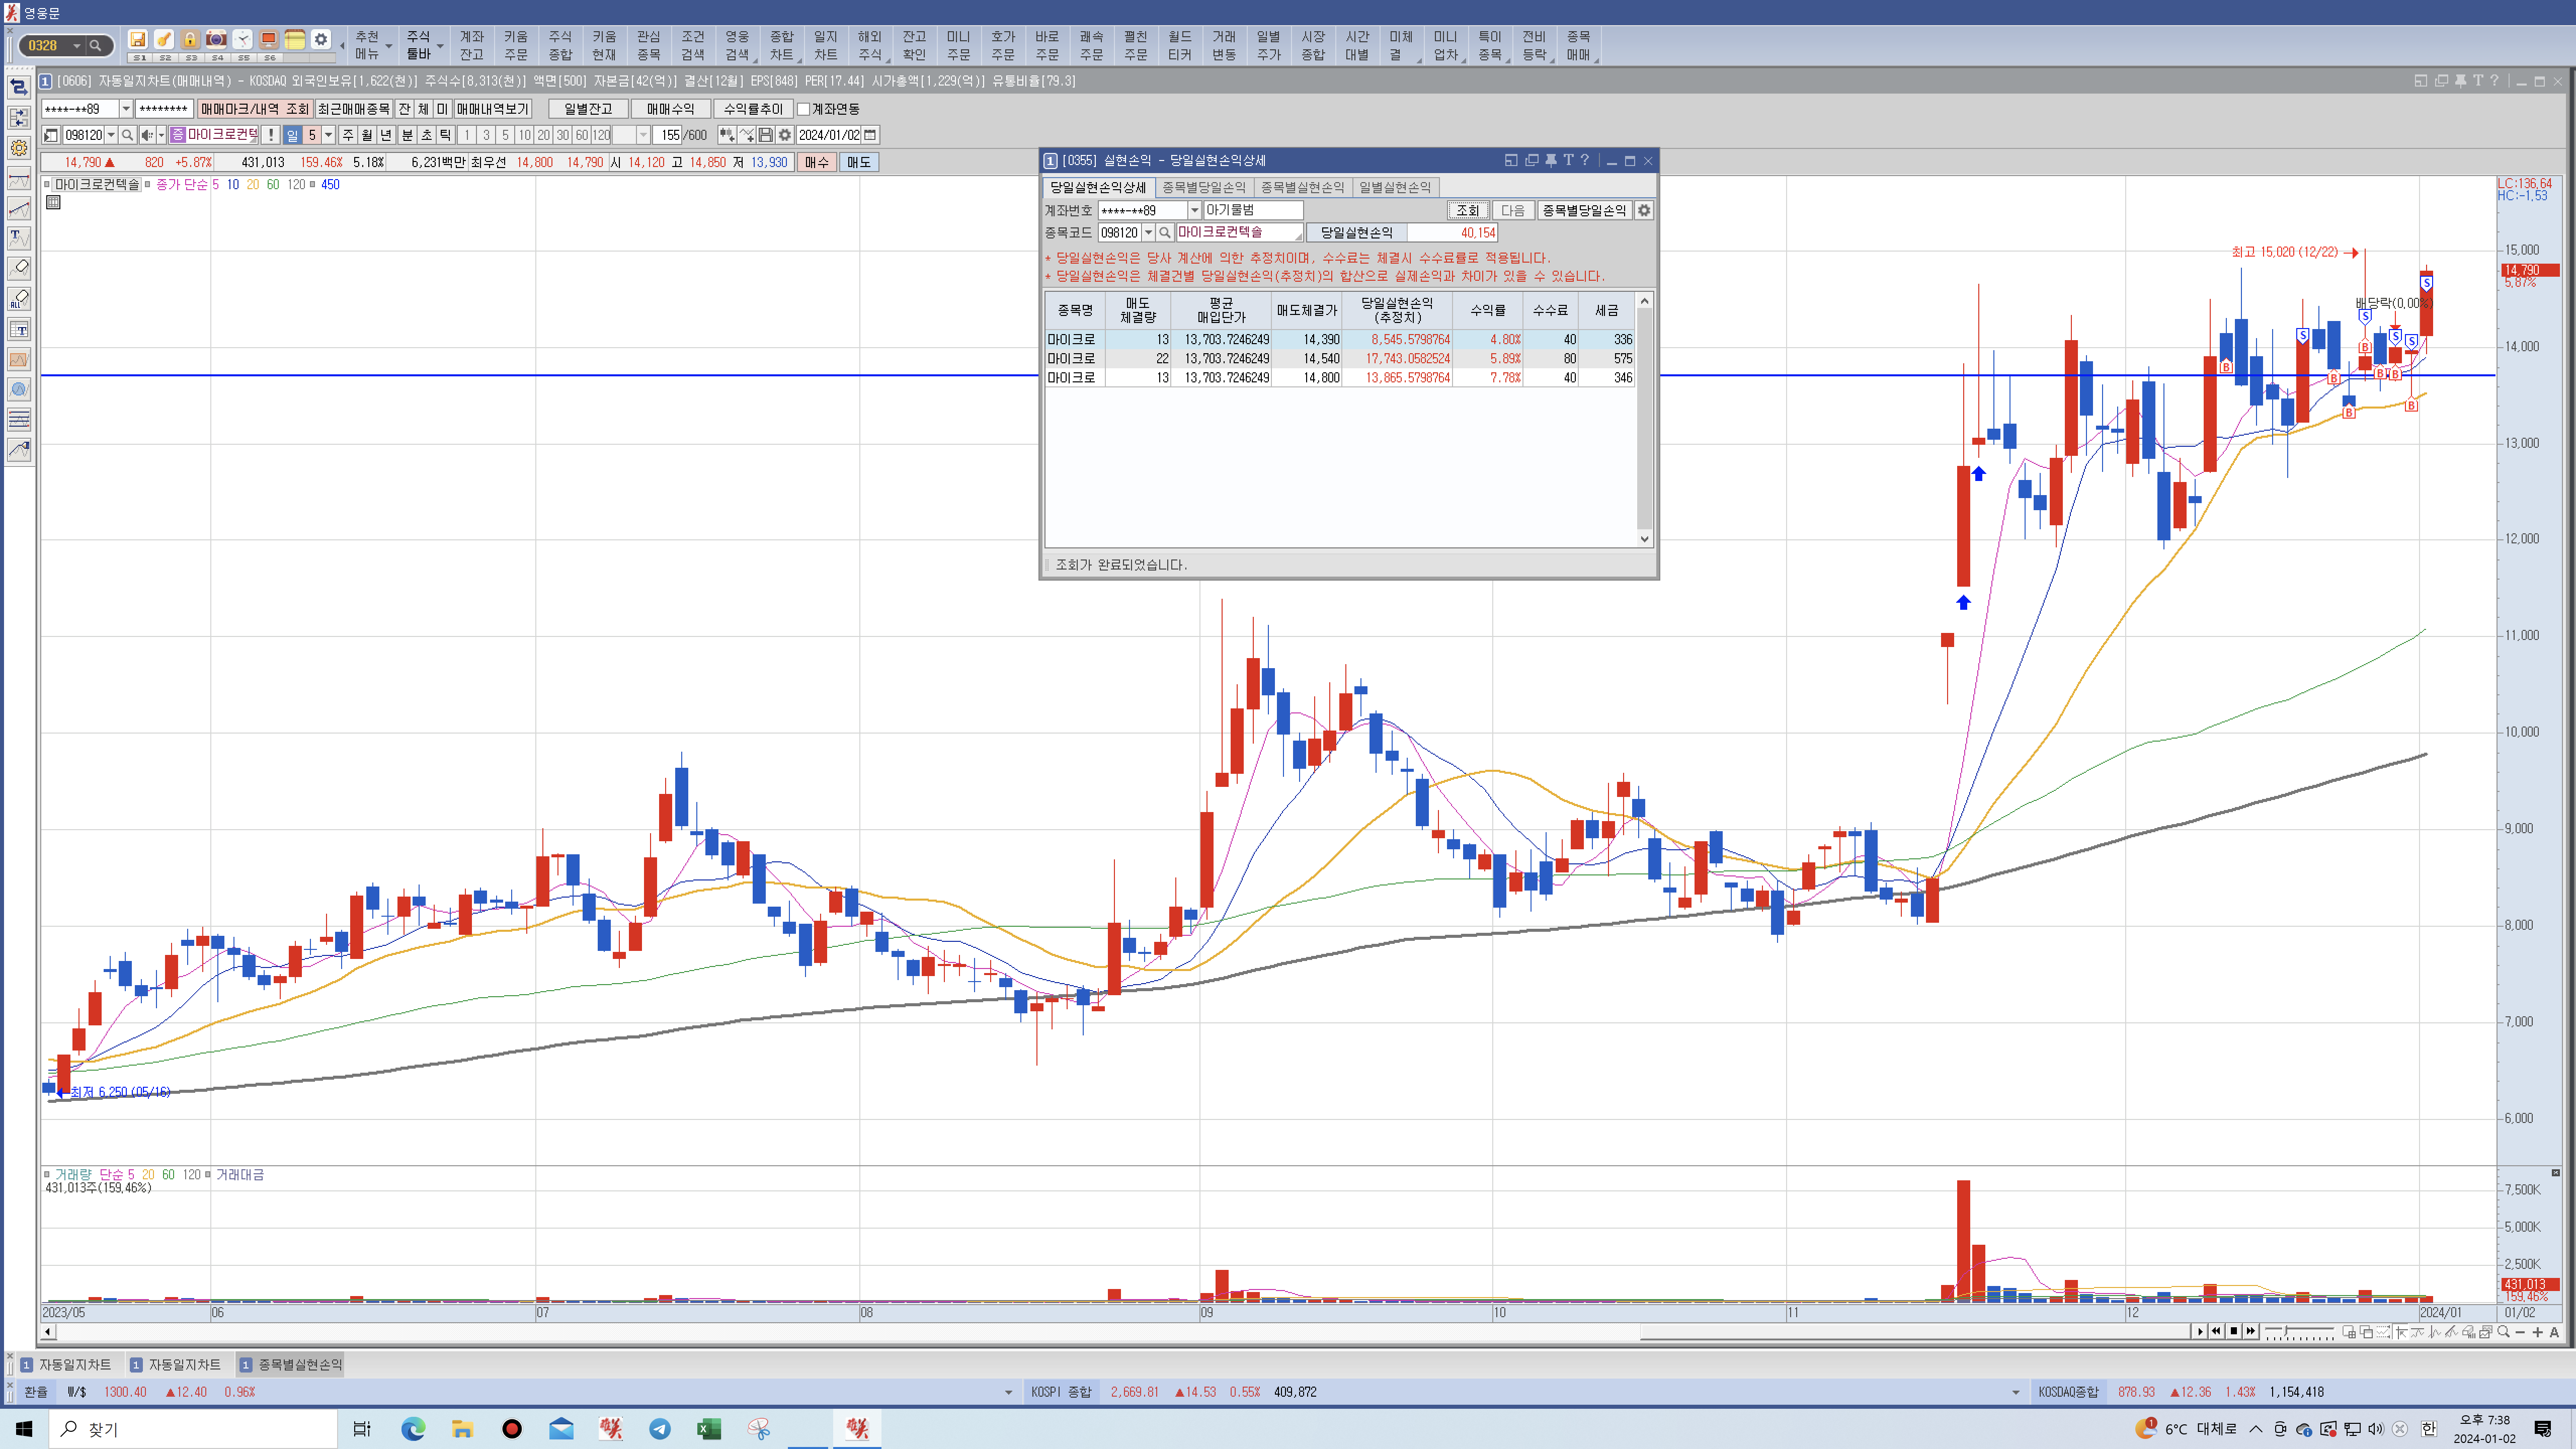Select the 년 yearly period toggle
Image resolution: width=2576 pixels, height=1449 pixels.
tap(386, 135)
